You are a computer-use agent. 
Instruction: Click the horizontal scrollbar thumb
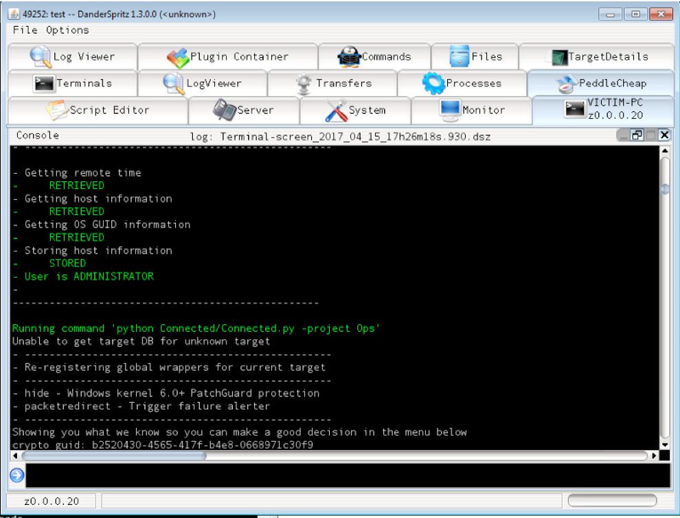(x=113, y=455)
